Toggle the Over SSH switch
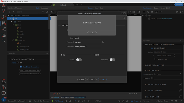 coord(112,60)
